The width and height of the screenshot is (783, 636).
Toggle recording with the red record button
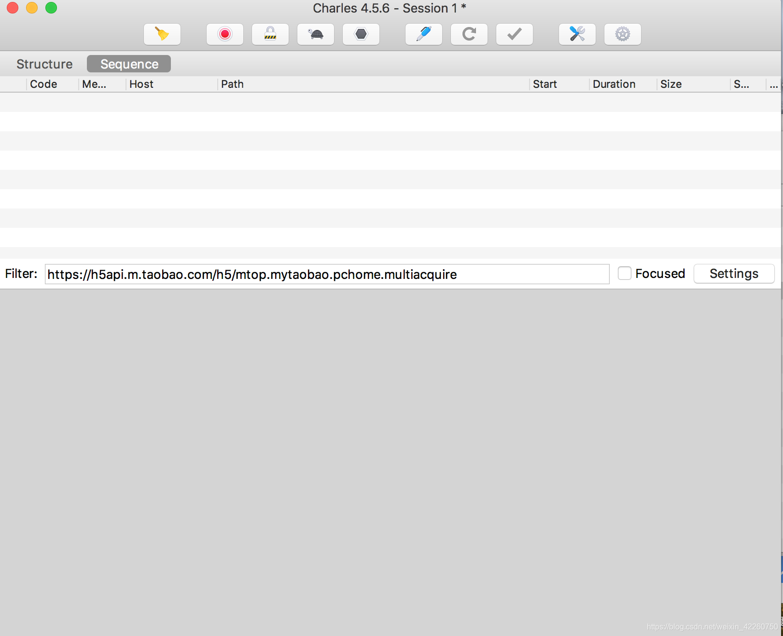pos(225,34)
